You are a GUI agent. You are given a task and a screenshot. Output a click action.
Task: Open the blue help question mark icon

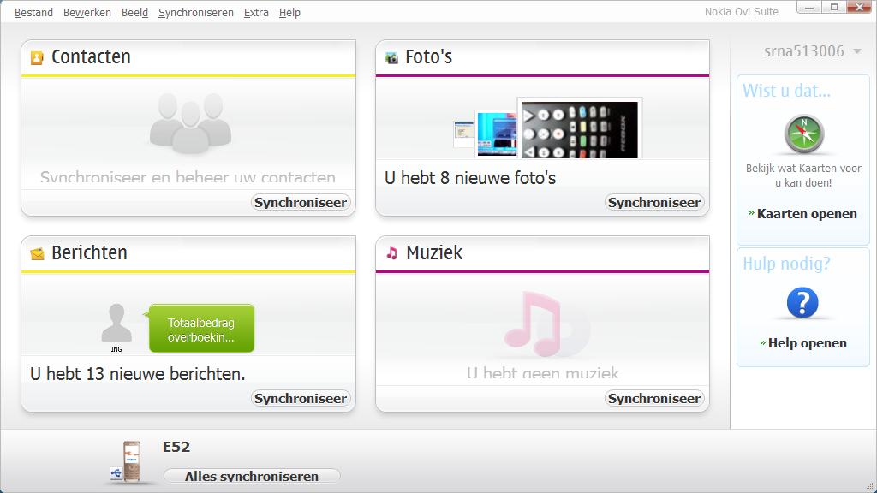coord(802,303)
